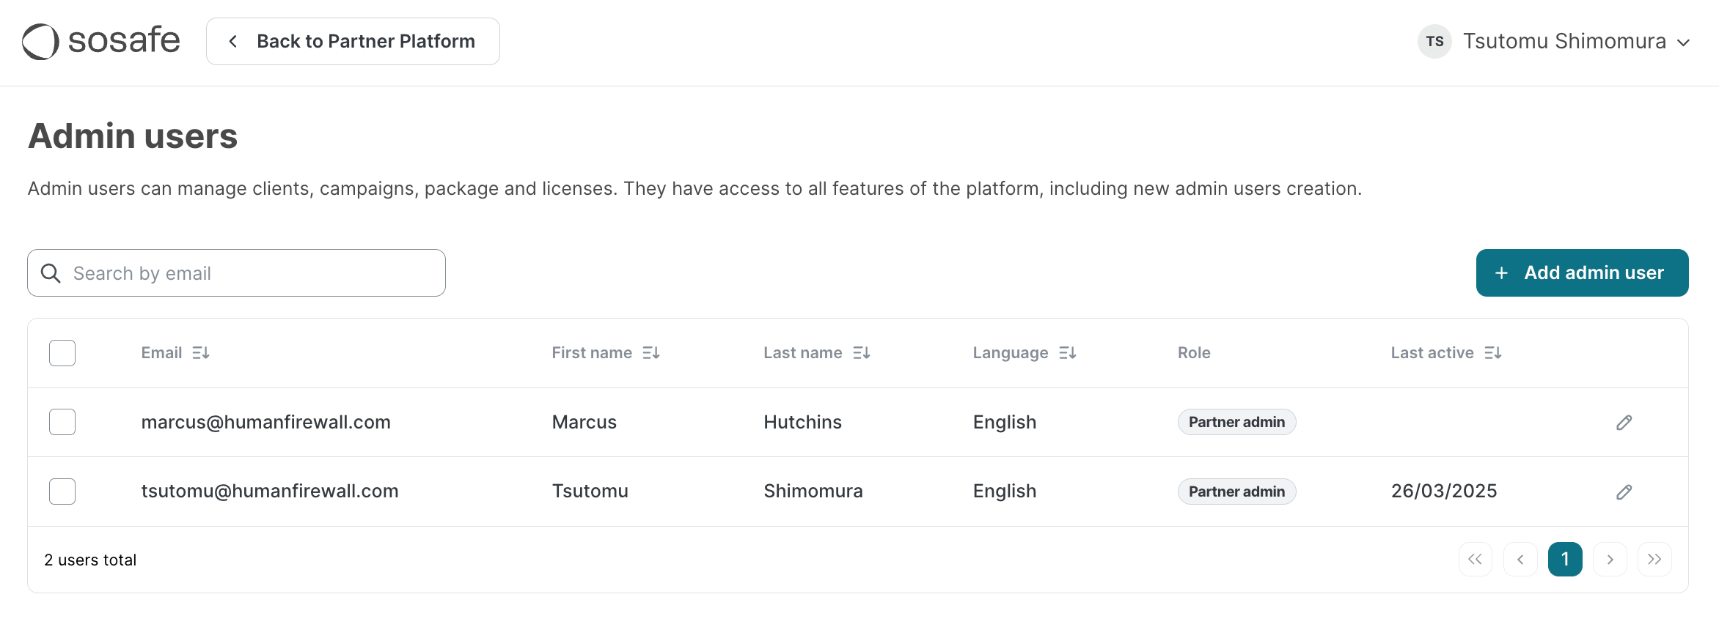Tick the select-all header checkbox
Screen dimensions: 1719x627
coord(62,353)
